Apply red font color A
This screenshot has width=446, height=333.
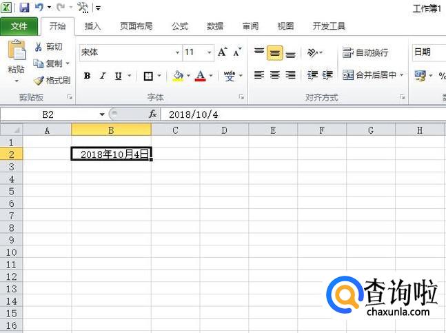pyautogui.click(x=200, y=76)
